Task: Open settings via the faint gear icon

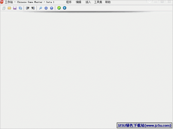Action: click(149, 2)
